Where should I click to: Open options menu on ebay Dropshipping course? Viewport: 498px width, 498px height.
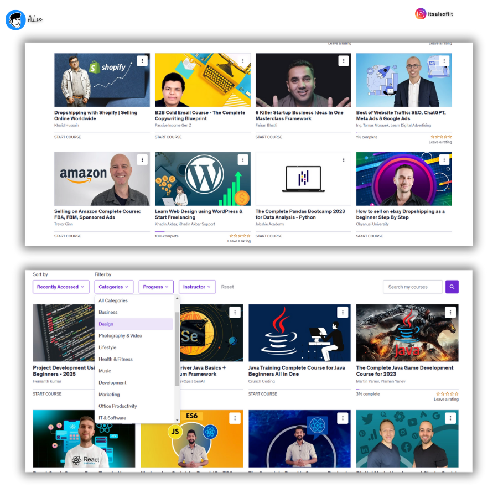click(444, 159)
